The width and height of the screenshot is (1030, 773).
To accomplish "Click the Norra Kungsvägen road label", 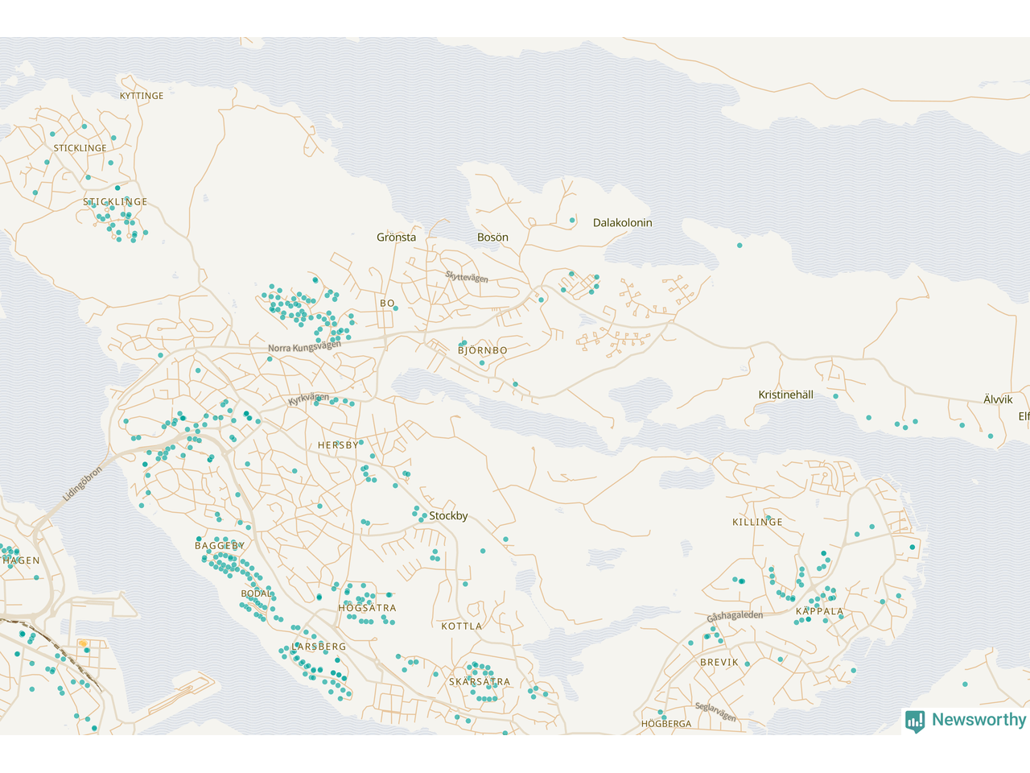I will [304, 347].
